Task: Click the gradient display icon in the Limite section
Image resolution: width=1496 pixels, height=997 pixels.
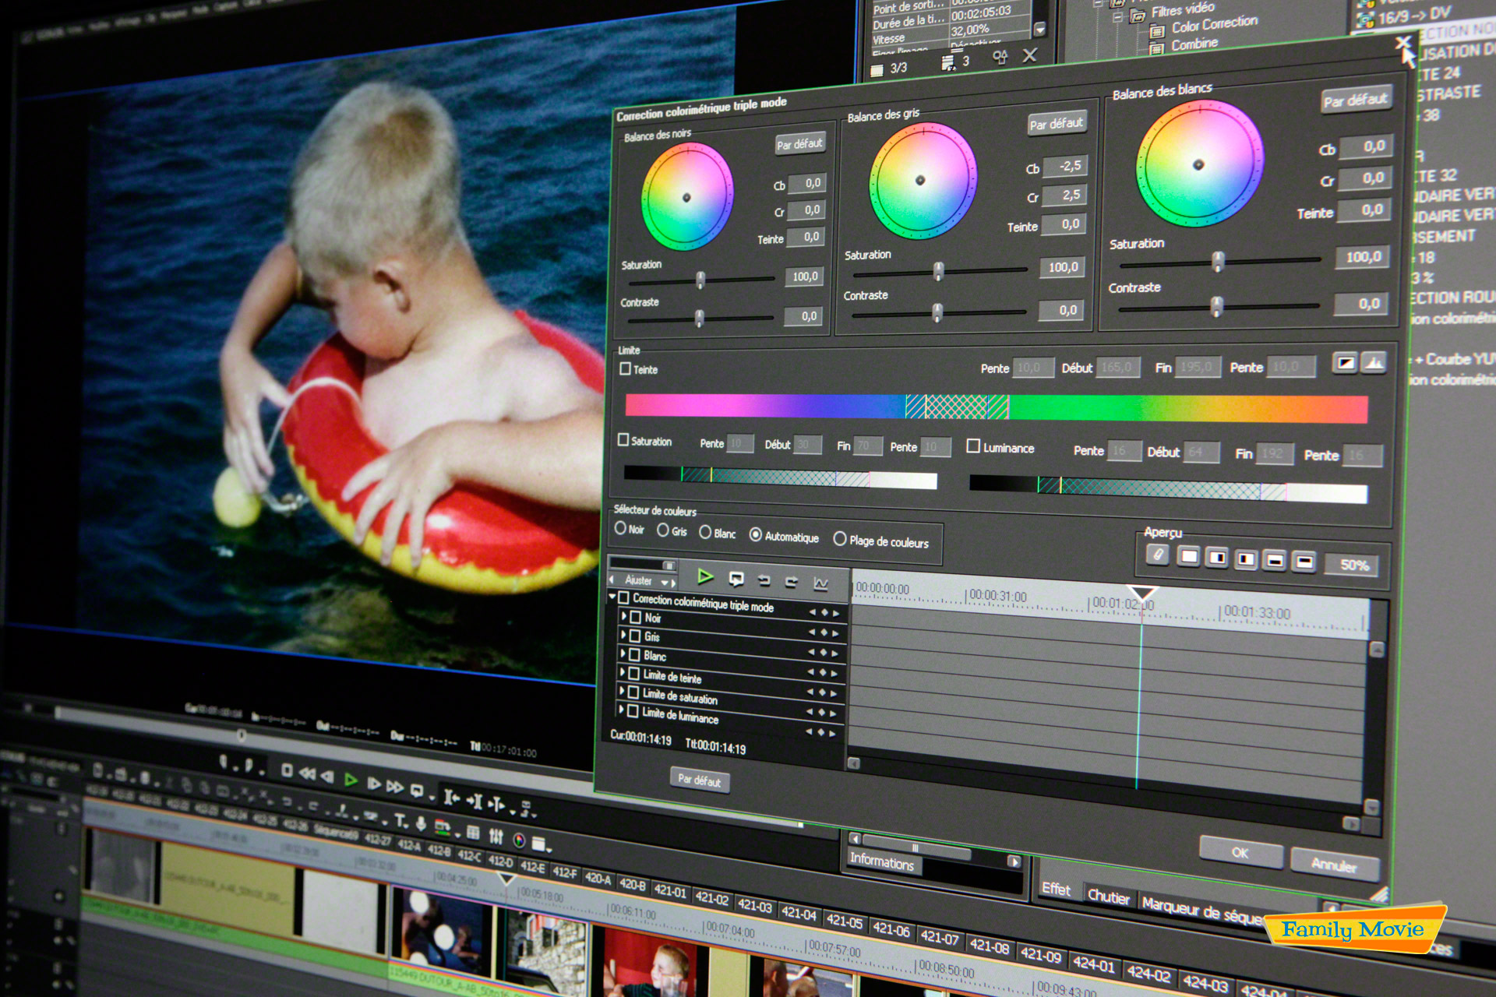Action: pyautogui.click(x=1346, y=363)
